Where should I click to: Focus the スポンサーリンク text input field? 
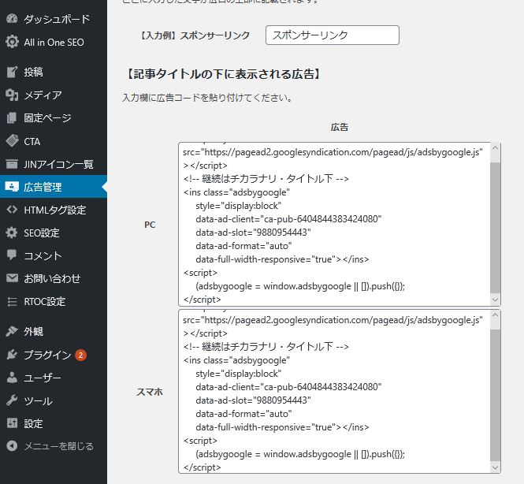(333, 35)
